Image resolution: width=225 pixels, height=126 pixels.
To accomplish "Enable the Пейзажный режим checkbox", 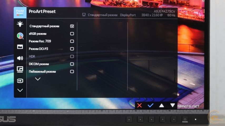I will point(72,71).
